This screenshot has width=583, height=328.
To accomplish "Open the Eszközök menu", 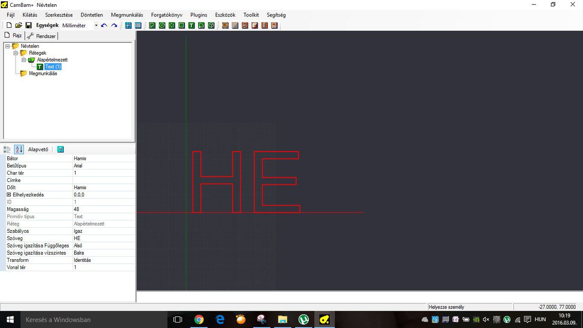I will [x=225, y=15].
